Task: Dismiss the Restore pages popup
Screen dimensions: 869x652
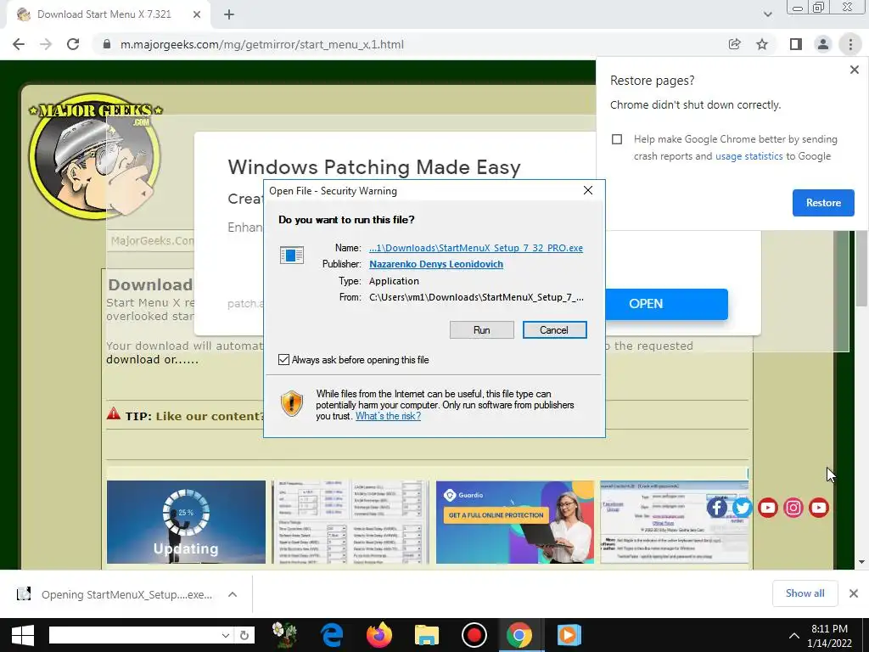Action: 854,70
